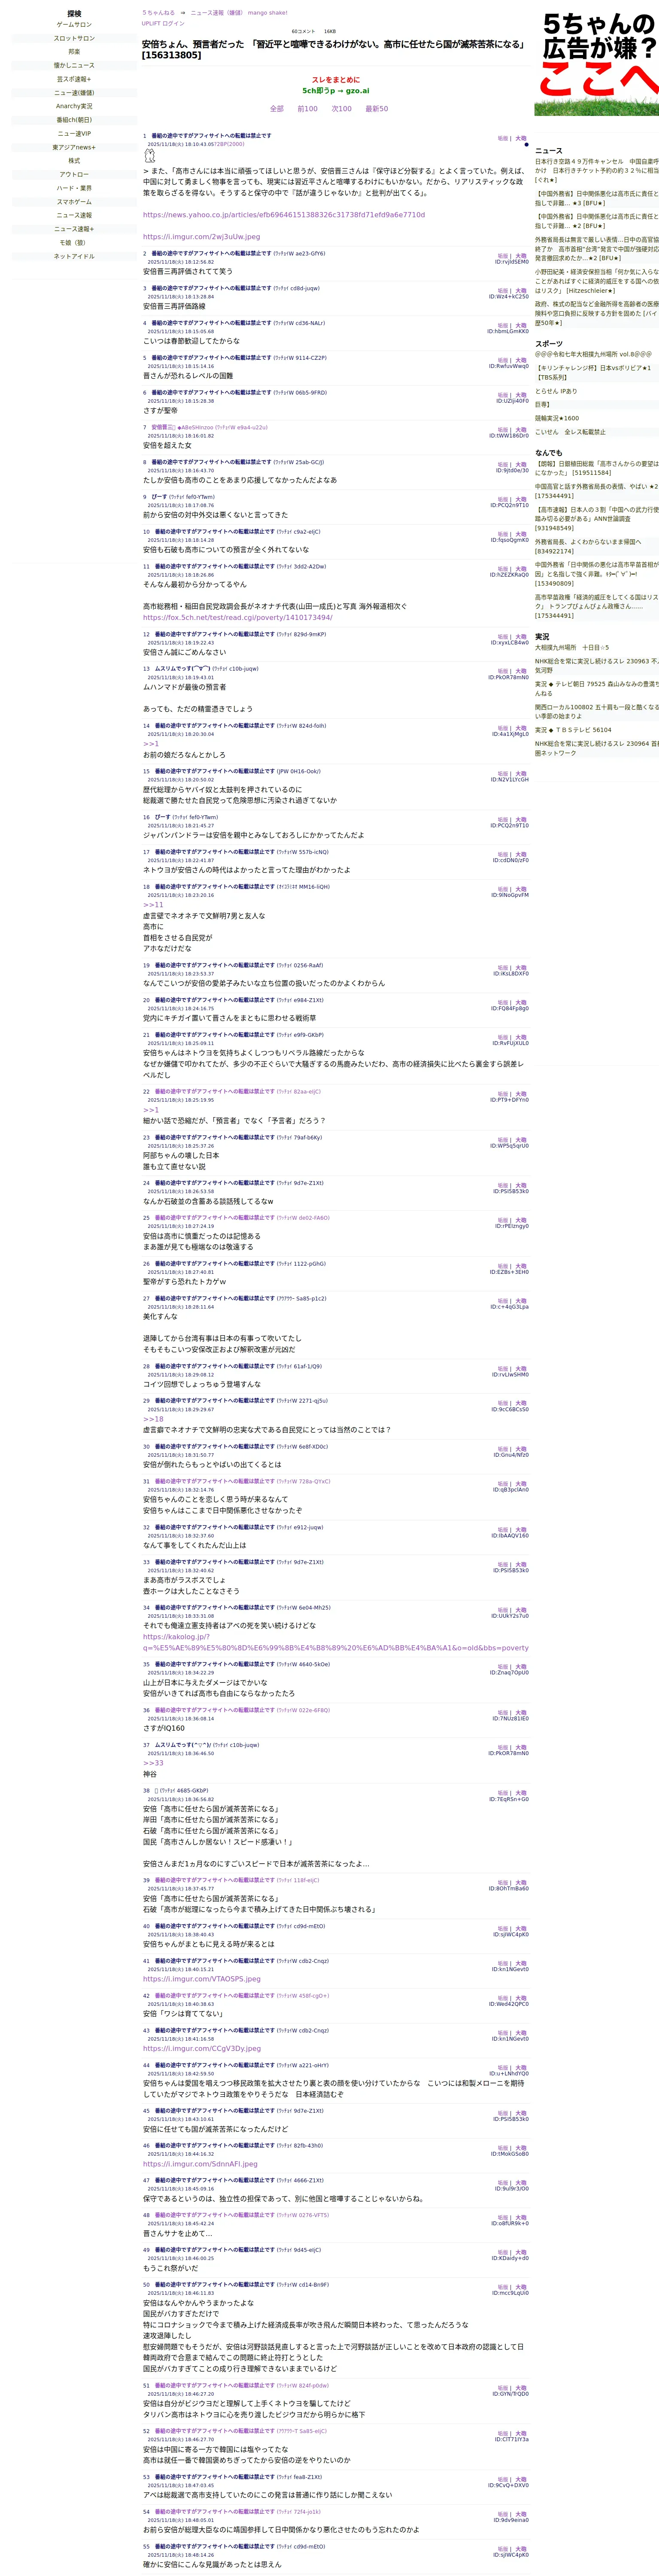Click the BE ASCII-art icon in post 1
Image resolution: width=659 pixels, height=2576 pixels.
click(x=150, y=156)
